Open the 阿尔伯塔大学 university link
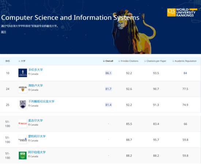The width and height of the screenshot is (201, 164). [x=37, y=152]
